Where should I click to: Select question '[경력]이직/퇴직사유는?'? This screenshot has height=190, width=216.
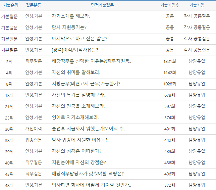(x=75, y=50)
